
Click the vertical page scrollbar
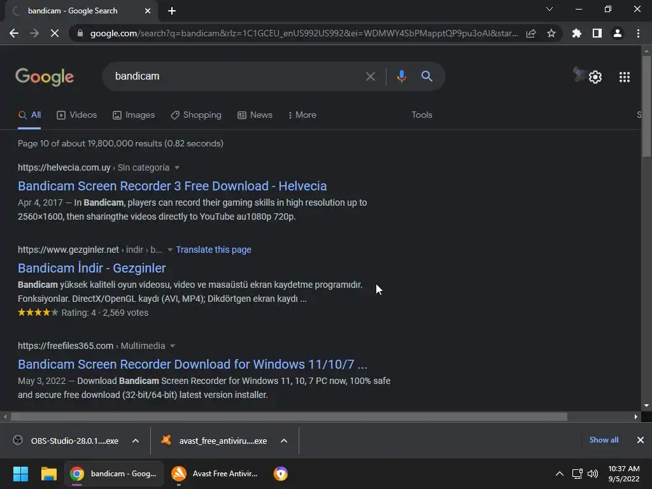click(x=646, y=106)
